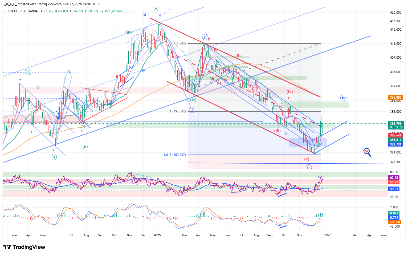Viewport: 408px width, 255px height.
Task: Select the blue circled iv wave label
Action: click(x=343, y=98)
